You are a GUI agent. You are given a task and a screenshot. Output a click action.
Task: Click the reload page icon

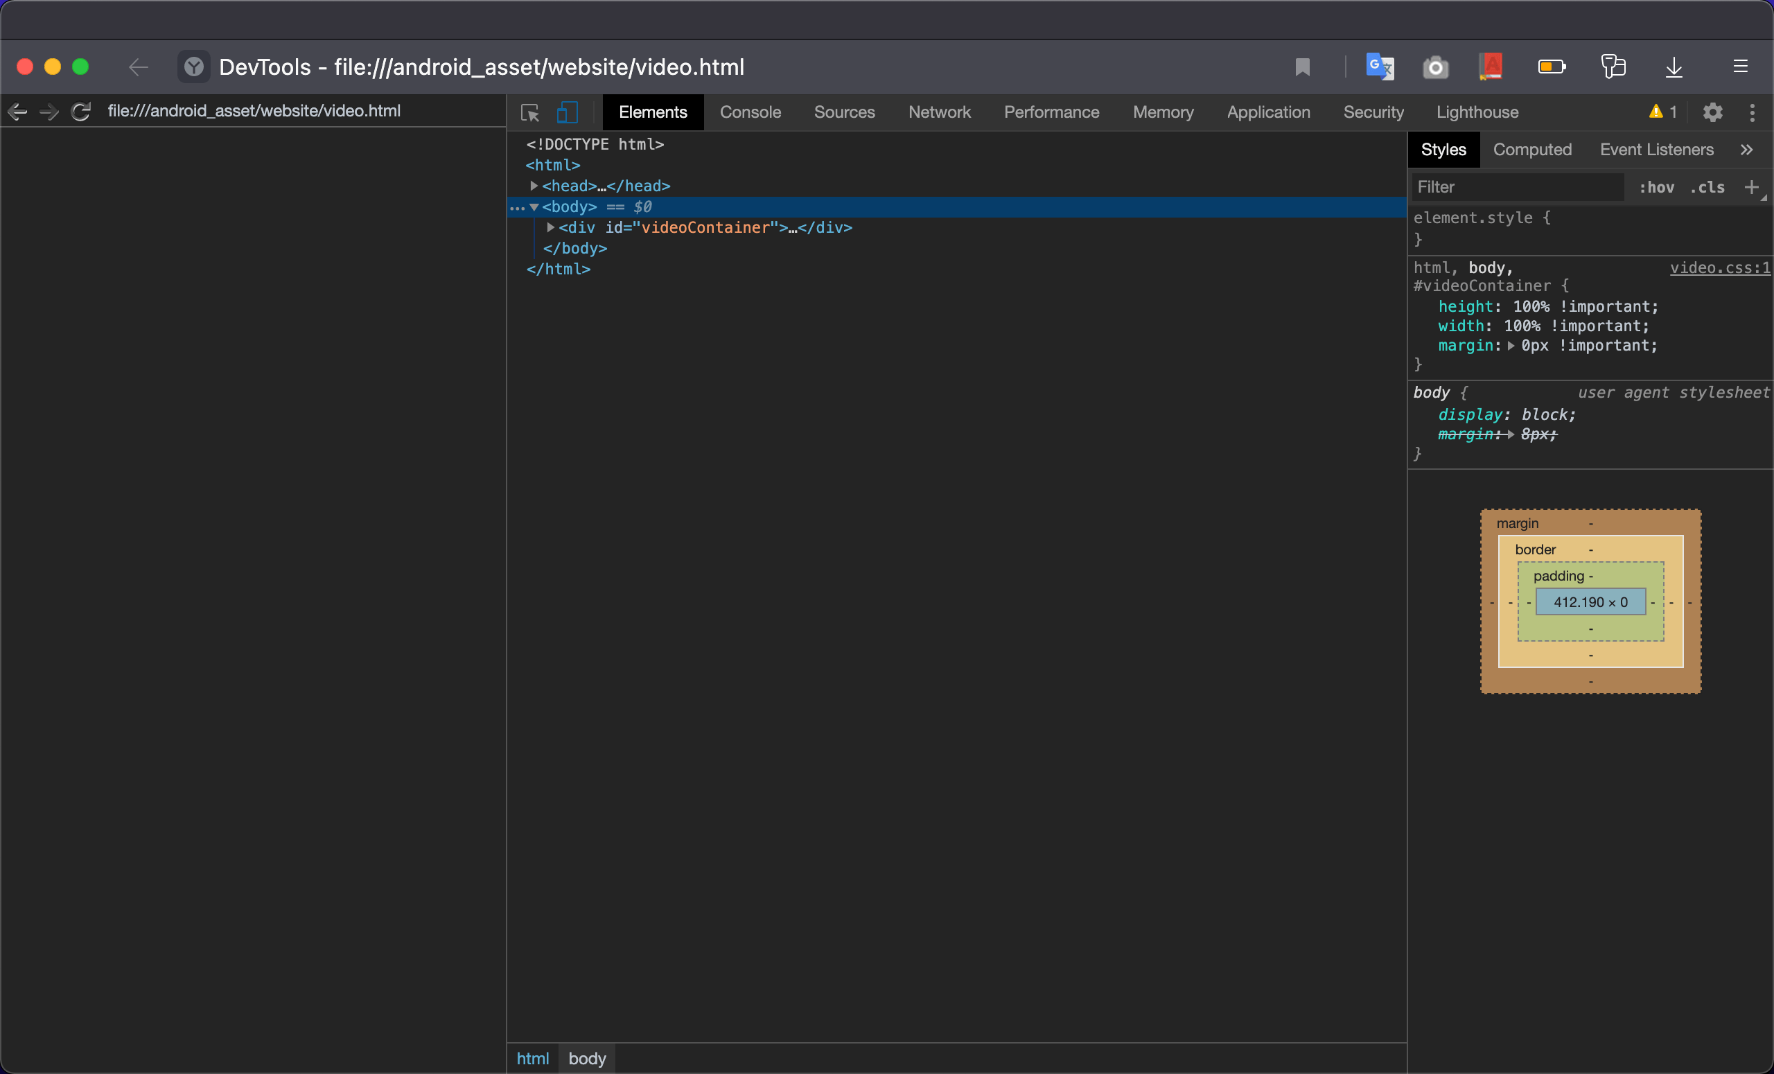click(80, 112)
